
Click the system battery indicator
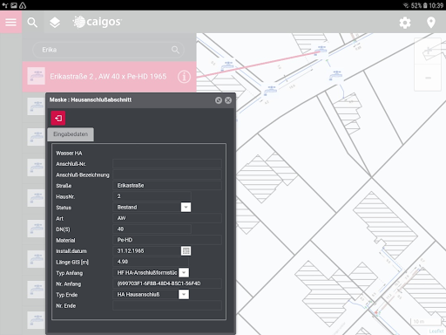pyautogui.click(x=425, y=5)
